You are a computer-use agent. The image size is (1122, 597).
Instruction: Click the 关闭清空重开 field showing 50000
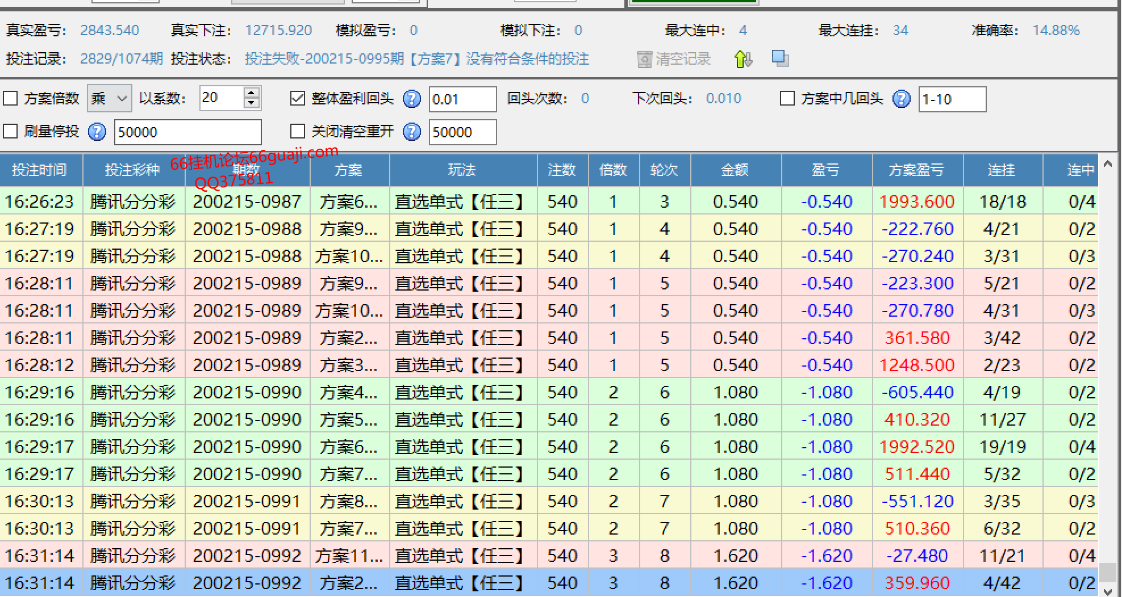462,132
